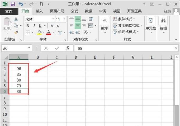The image size is (180, 126).
Task: Click the Copy icon in clipboard group
Action: pos(16,26)
